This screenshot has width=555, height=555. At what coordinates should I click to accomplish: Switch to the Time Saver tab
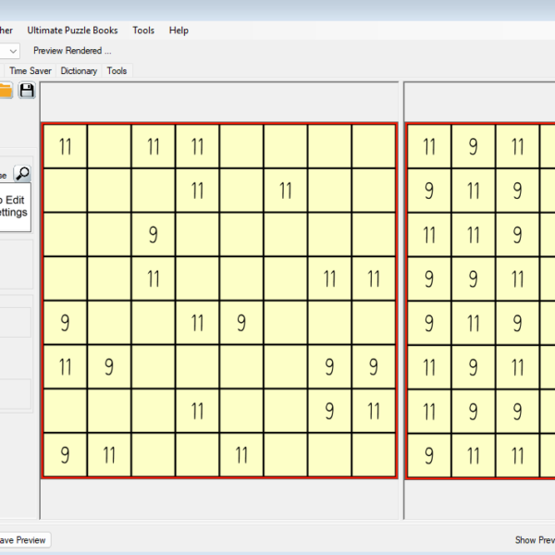click(x=30, y=70)
